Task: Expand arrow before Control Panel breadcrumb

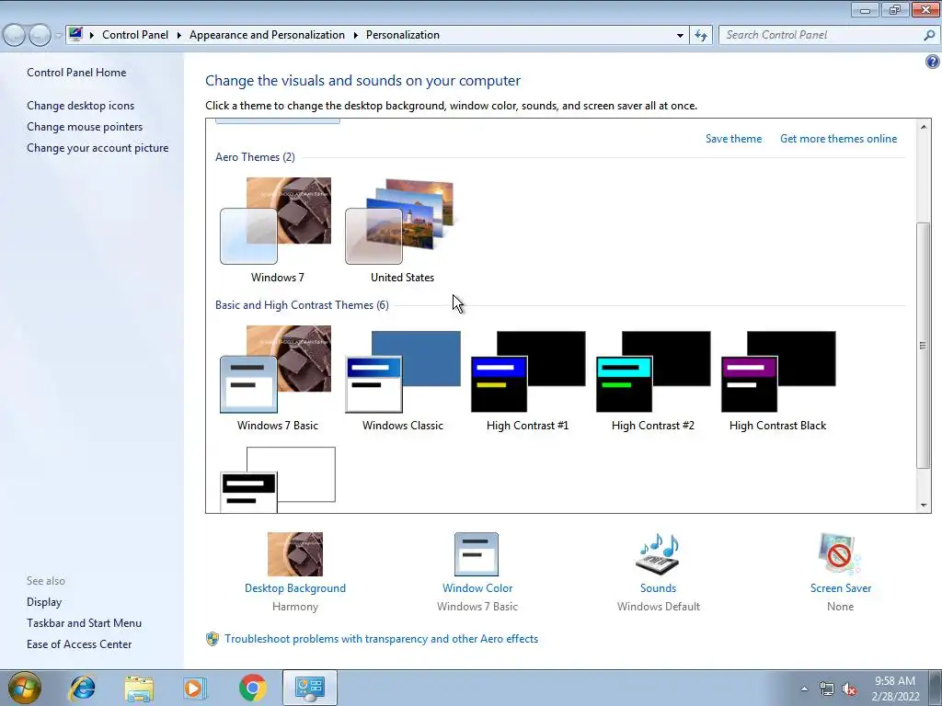Action: (92, 36)
